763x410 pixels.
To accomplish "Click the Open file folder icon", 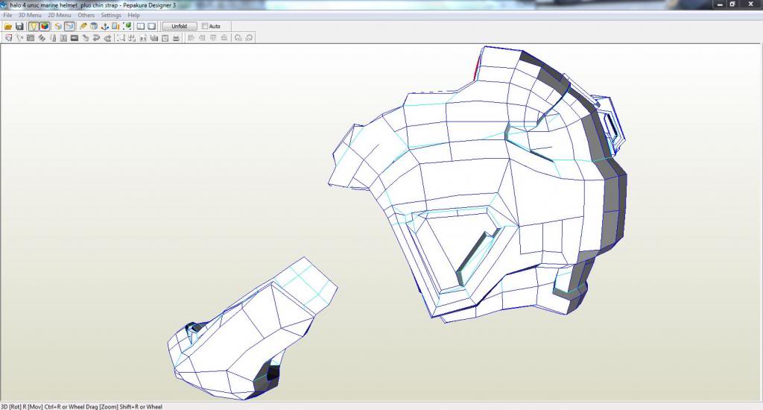I will (x=8, y=26).
